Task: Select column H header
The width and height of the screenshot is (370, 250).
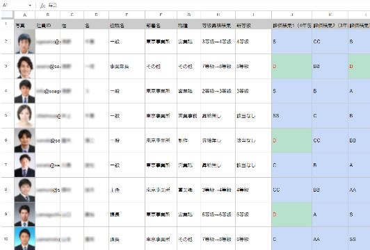Action: 218,15
